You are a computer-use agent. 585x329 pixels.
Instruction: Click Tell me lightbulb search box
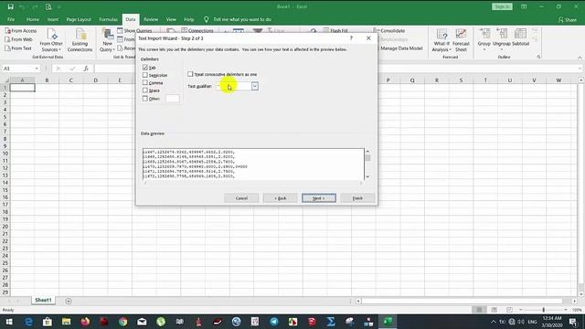click(238, 19)
